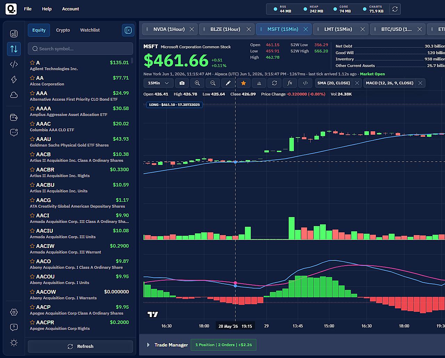The image size is (445, 358).
Task: Click the Refresh symbols button
Action: (x=80, y=347)
